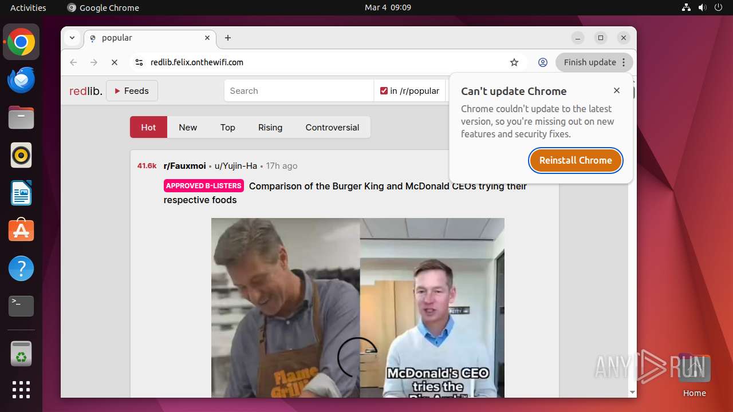The height and width of the screenshot is (412, 733).
Task: Open volume control in top bar
Action: 702,7
